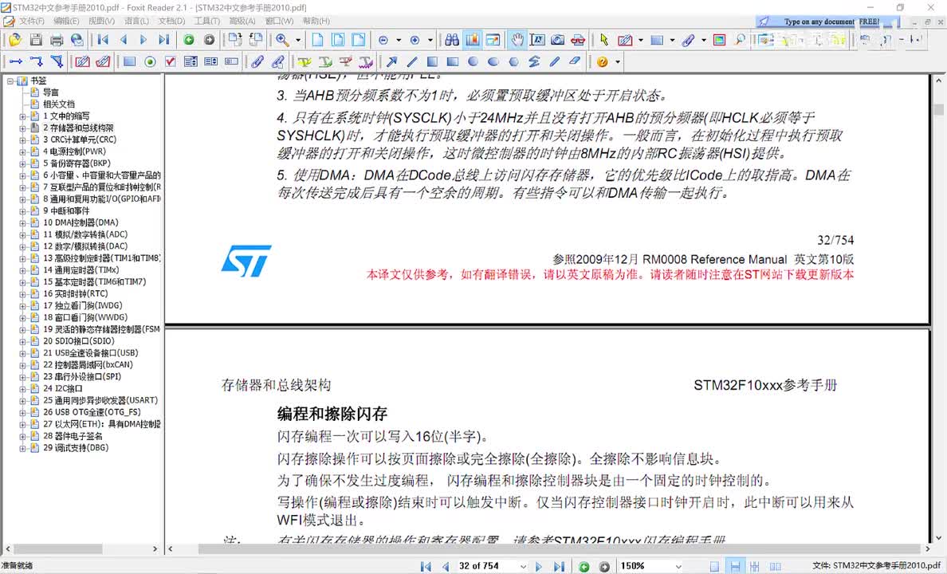Image resolution: width=947 pixels, height=574 pixels.
Task: Select the radio button form tool
Action: [x=150, y=61]
